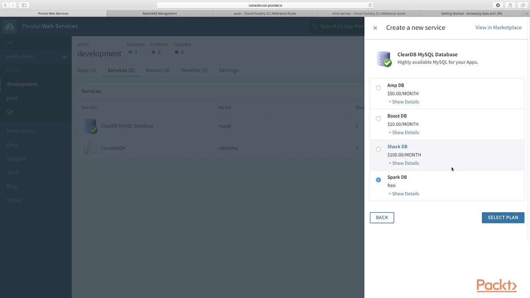
Task: Open Tools in the sidebar
Action: tap(13, 172)
